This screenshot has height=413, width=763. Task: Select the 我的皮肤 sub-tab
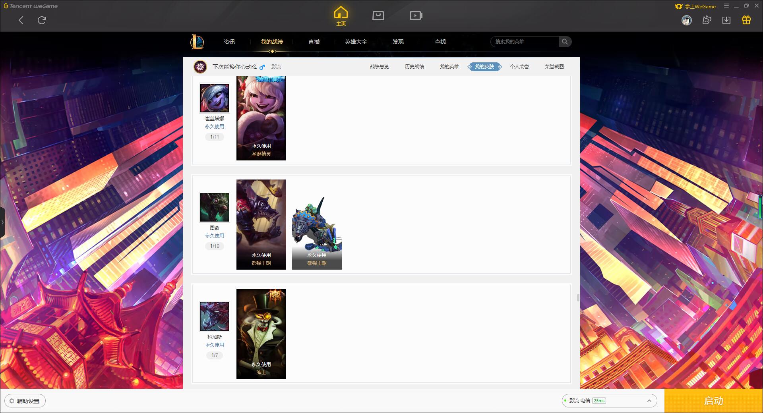484,67
